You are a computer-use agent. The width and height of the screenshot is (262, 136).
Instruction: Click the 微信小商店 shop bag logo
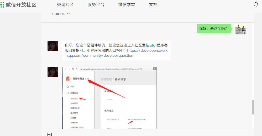pos(68,78)
